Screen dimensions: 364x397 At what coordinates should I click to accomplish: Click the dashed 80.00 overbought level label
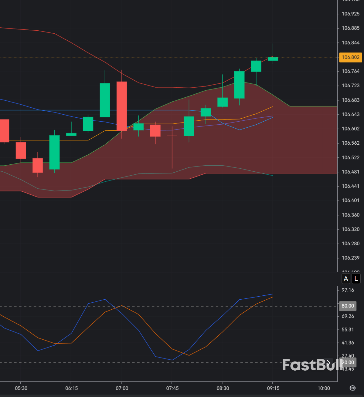point(347,306)
